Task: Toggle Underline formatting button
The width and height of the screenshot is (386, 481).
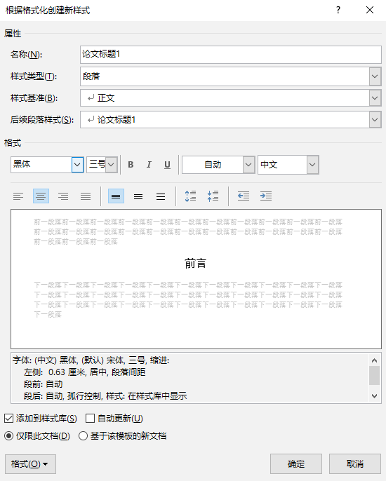Action: point(167,165)
